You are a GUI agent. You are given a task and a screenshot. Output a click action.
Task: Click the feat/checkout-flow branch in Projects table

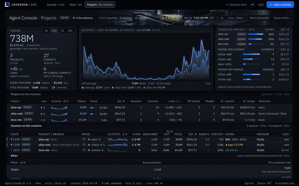point(272,114)
